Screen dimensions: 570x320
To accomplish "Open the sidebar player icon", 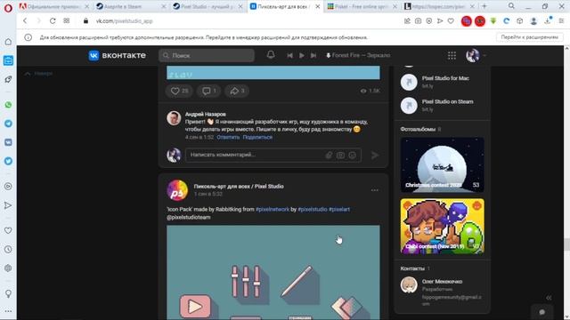I will coord(8,186).
